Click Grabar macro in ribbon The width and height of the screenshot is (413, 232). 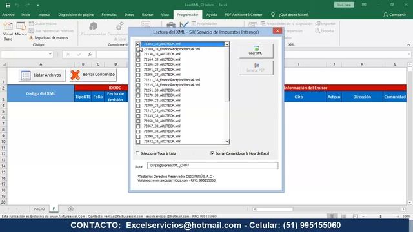(x=43, y=24)
